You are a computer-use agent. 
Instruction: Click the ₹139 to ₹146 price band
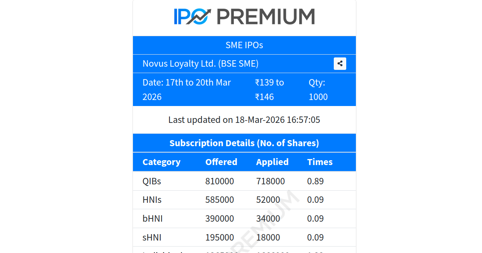point(270,90)
